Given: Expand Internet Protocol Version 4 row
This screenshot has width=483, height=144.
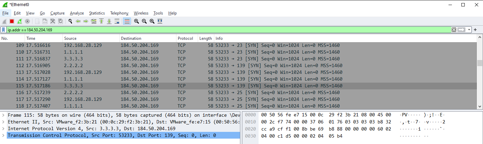Looking at the screenshot, I should click(3, 128).
